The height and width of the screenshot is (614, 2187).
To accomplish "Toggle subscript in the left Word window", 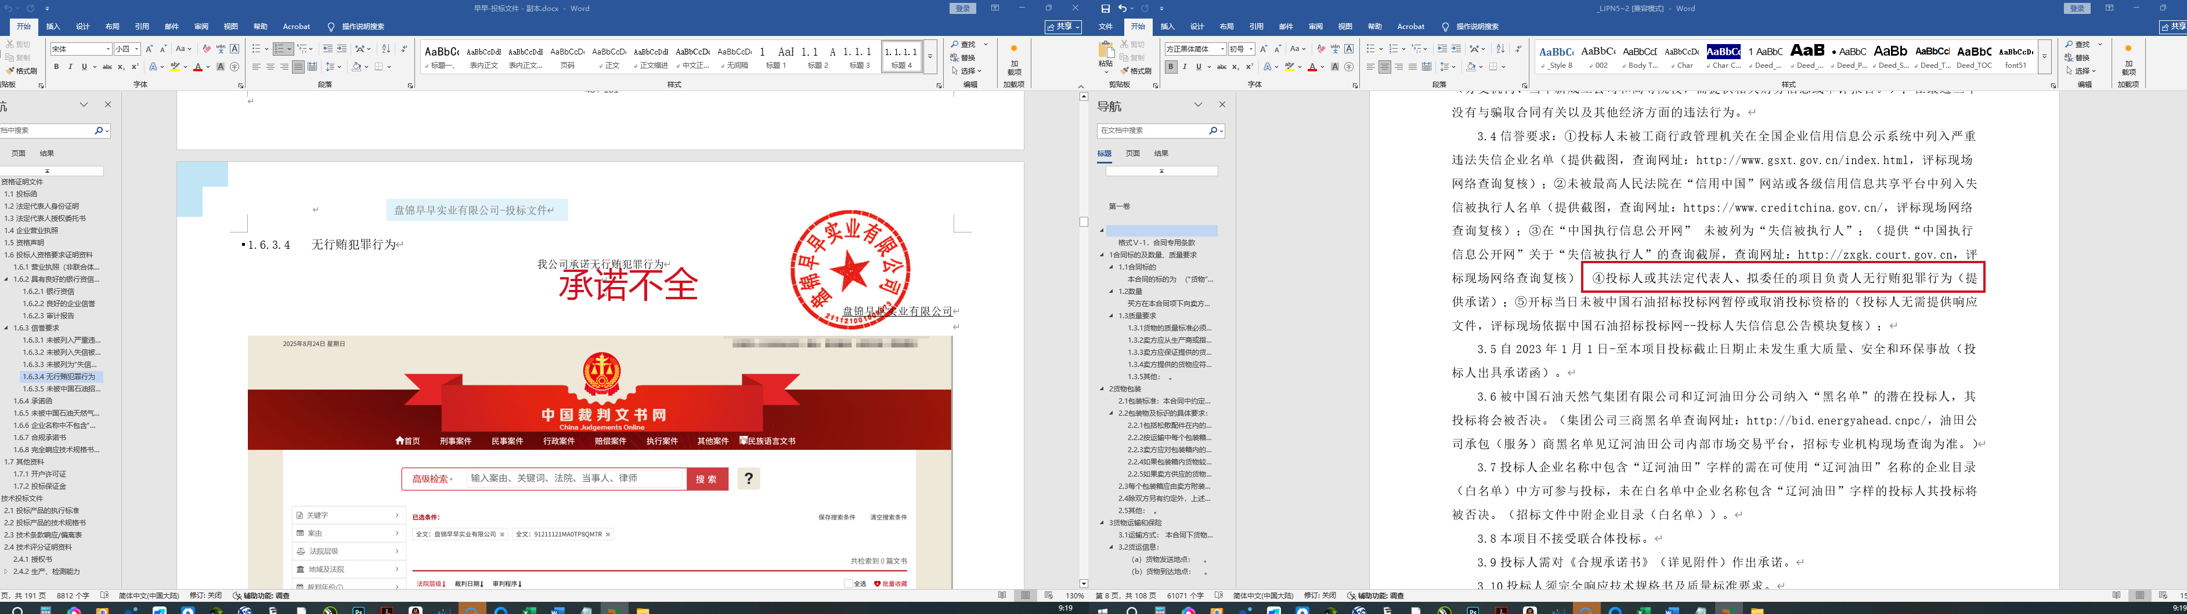I will coord(121,66).
